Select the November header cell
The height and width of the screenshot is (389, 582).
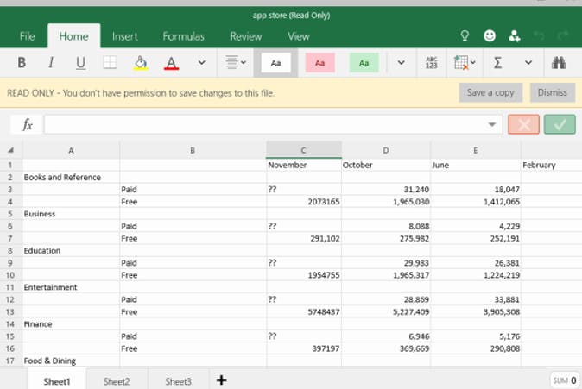304,165
